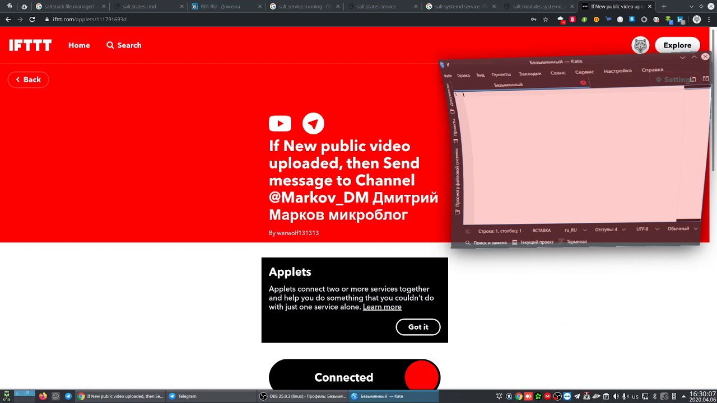Open a new browser tab
Image resolution: width=717 pixels, height=403 pixels.
[x=664, y=6]
